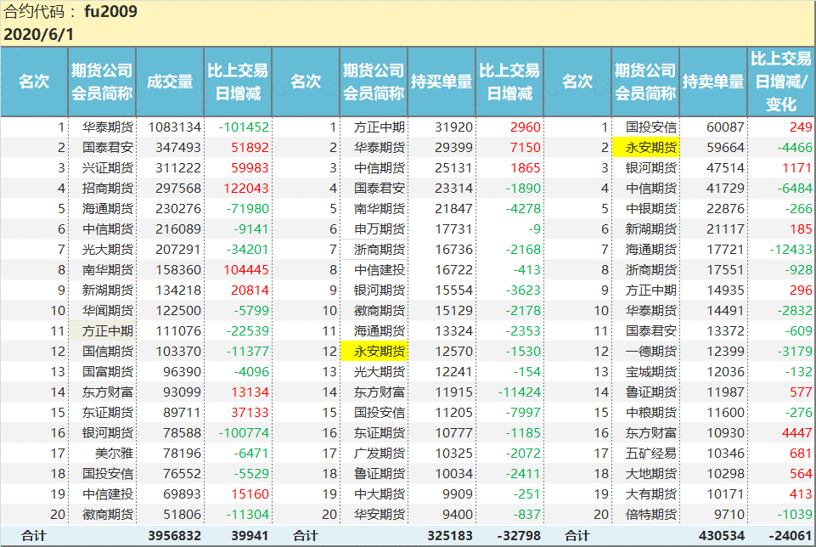Image resolution: width=816 pixels, height=547 pixels.
Task: Click total short positions 430534
Action: pyautogui.click(x=722, y=536)
